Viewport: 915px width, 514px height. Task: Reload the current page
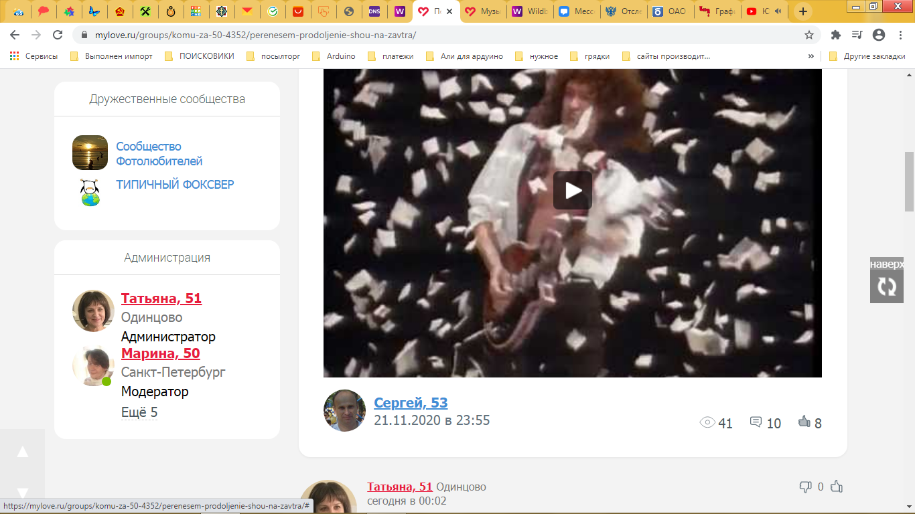click(x=58, y=35)
